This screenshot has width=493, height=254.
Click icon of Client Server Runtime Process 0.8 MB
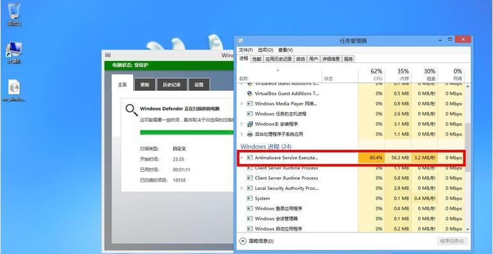click(250, 178)
